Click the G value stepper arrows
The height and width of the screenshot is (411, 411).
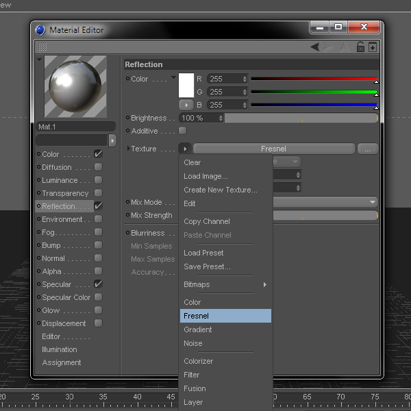(245, 92)
